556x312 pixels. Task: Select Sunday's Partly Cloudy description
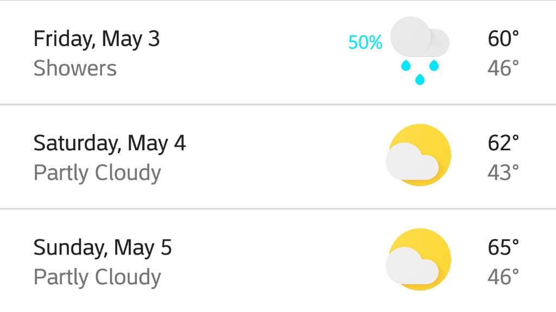point(97,277)
